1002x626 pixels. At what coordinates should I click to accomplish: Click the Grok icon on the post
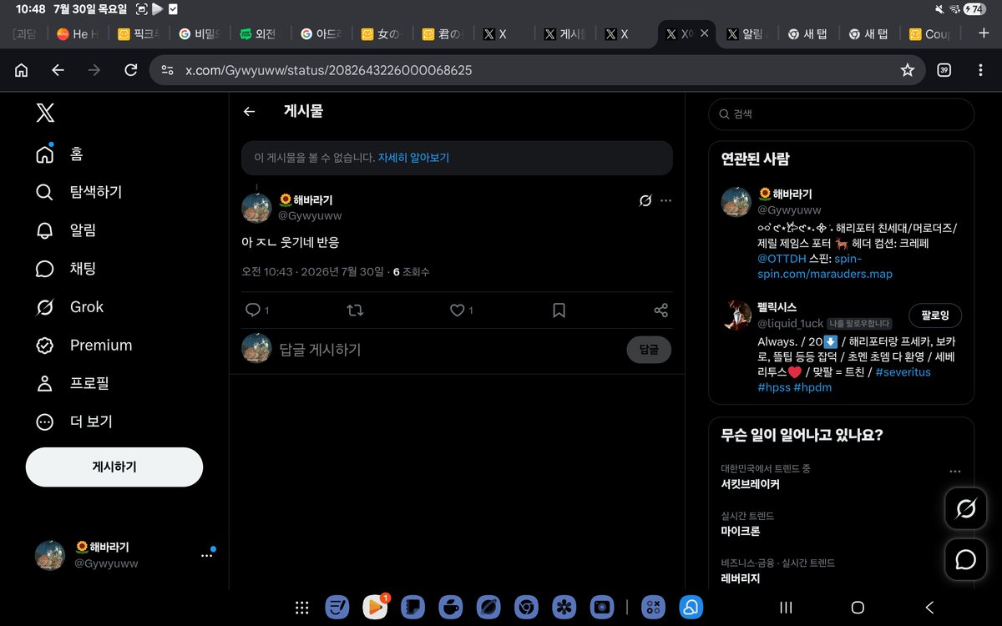click(x=645, y=200)
